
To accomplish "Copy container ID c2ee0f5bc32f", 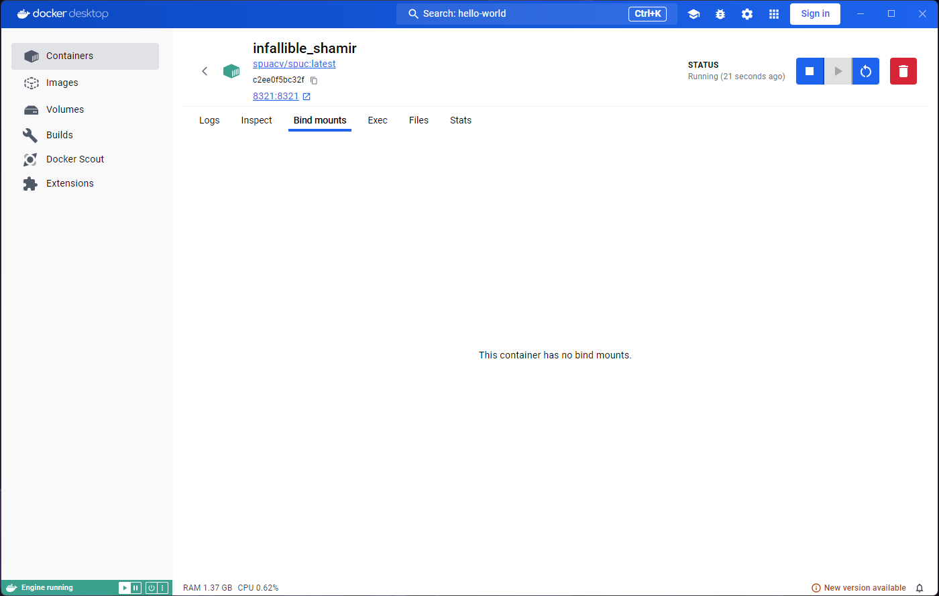I will [313, 80].
